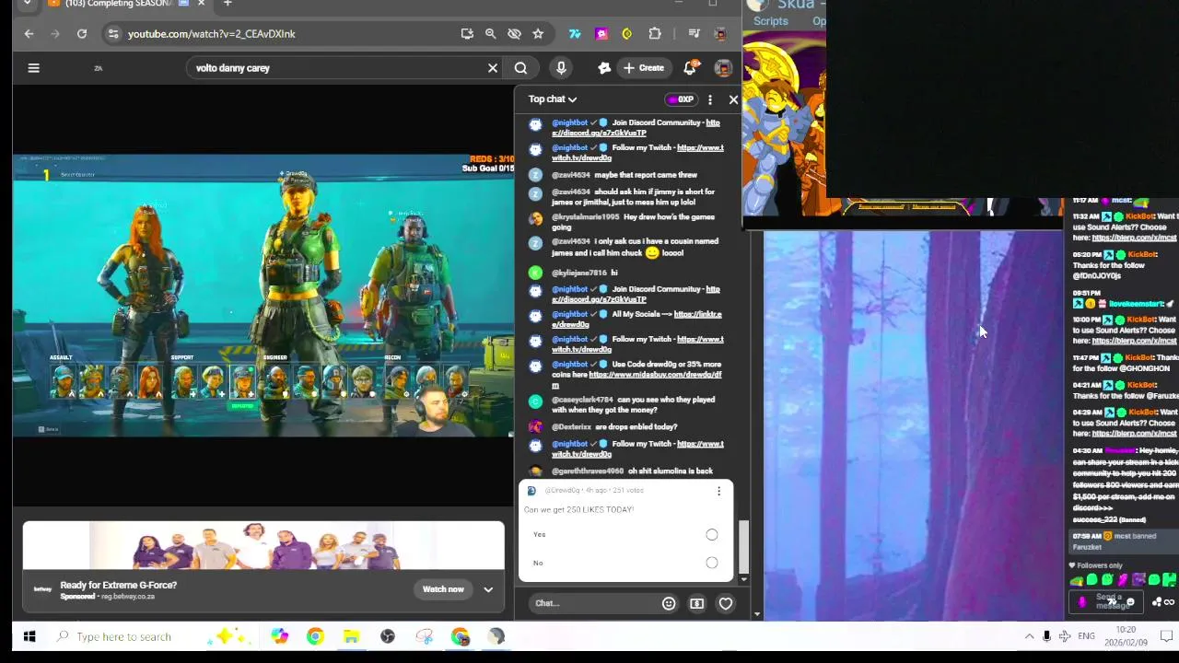Reload the YouTube page

click(x=82, y=34)
